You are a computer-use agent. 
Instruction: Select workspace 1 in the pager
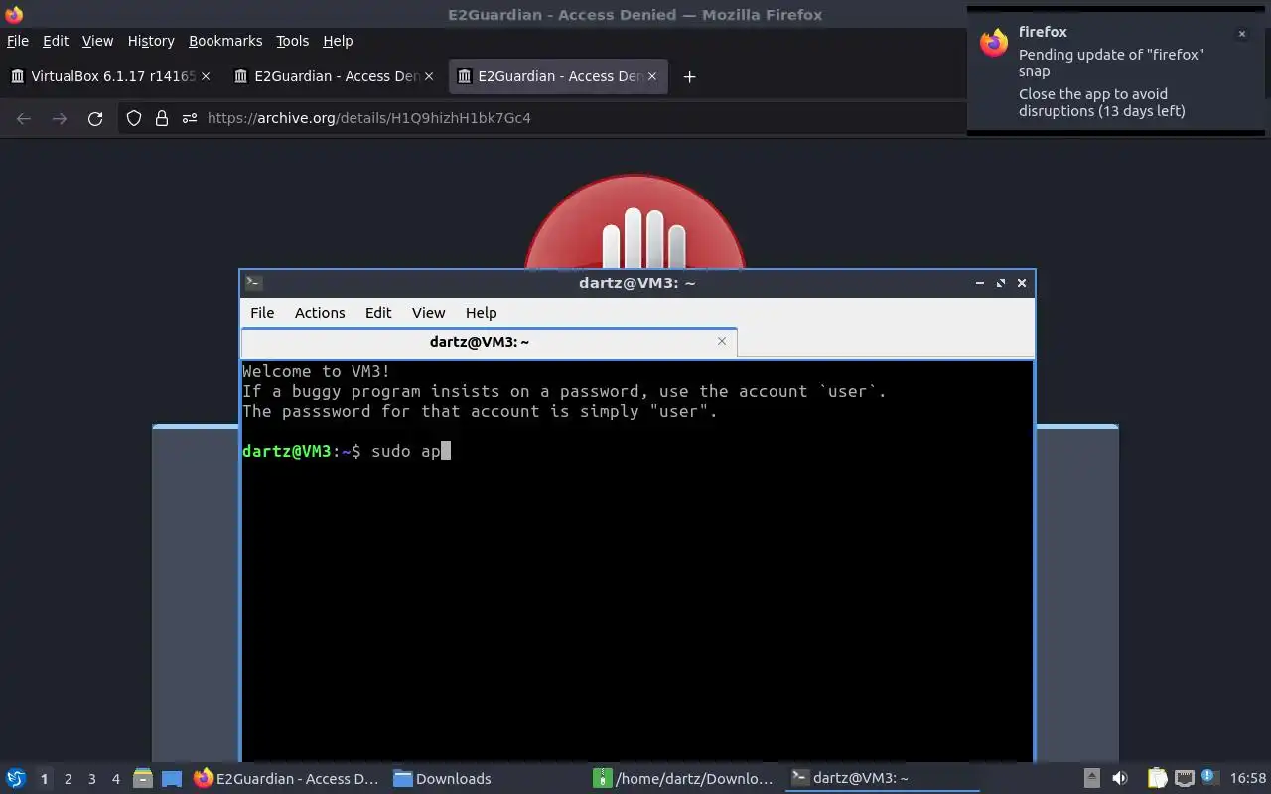(x=44, y=779)
